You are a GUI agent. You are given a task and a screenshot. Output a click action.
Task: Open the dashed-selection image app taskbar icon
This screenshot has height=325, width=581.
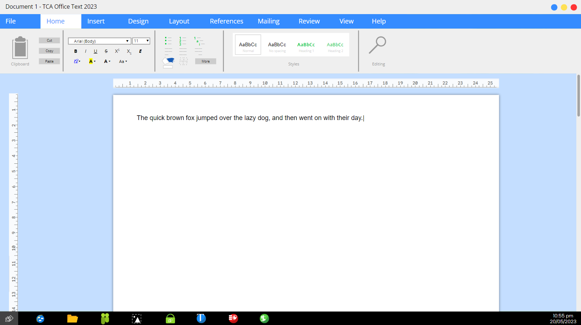pyautogui.click(x=137, y=318)
